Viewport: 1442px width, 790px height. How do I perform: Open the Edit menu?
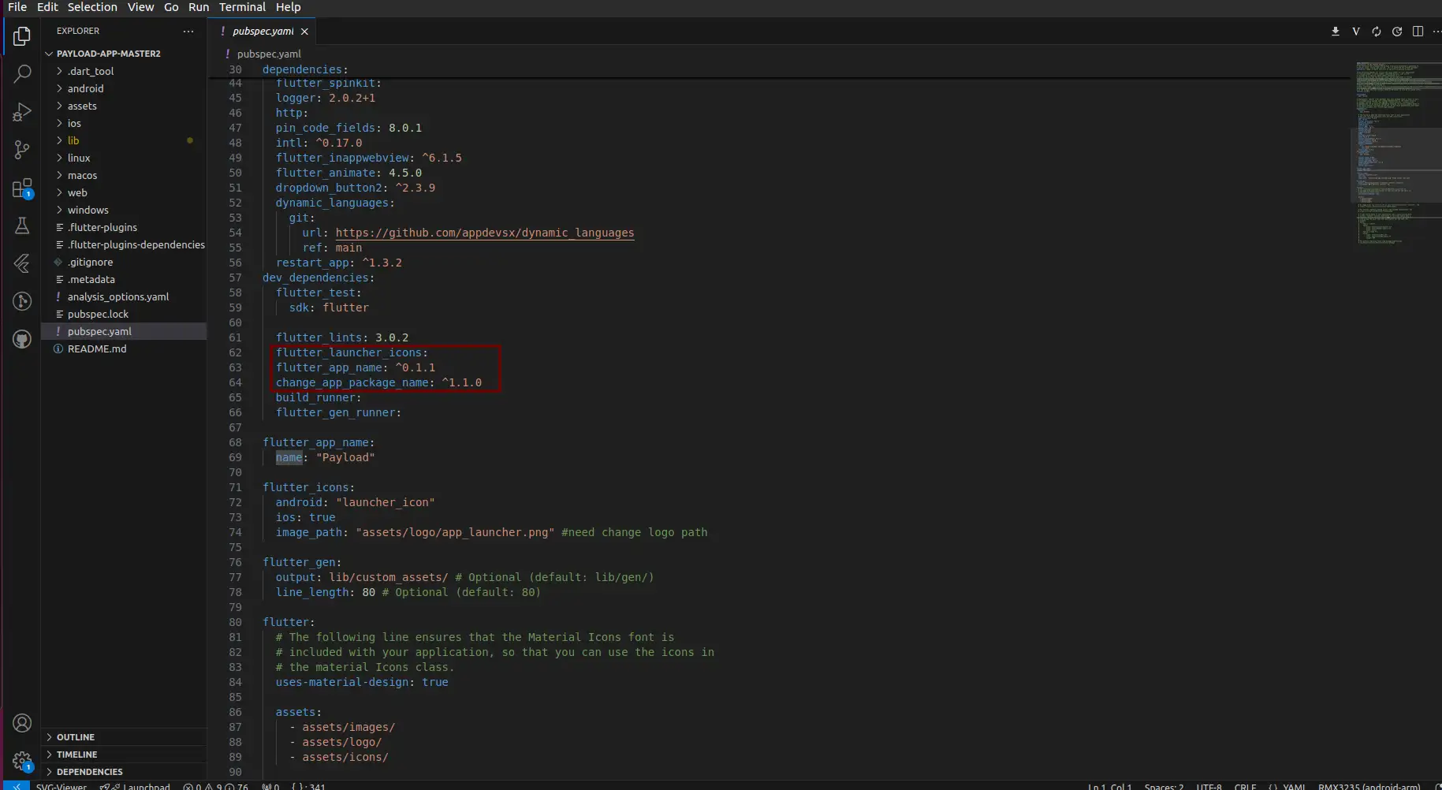point(47,7)
